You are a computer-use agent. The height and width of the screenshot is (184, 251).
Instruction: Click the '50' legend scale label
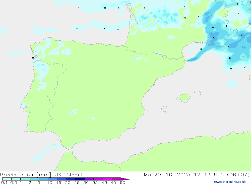122,182
